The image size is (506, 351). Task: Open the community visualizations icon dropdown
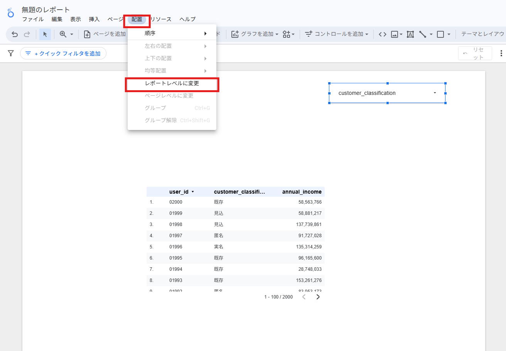click(x=288, y=34)
